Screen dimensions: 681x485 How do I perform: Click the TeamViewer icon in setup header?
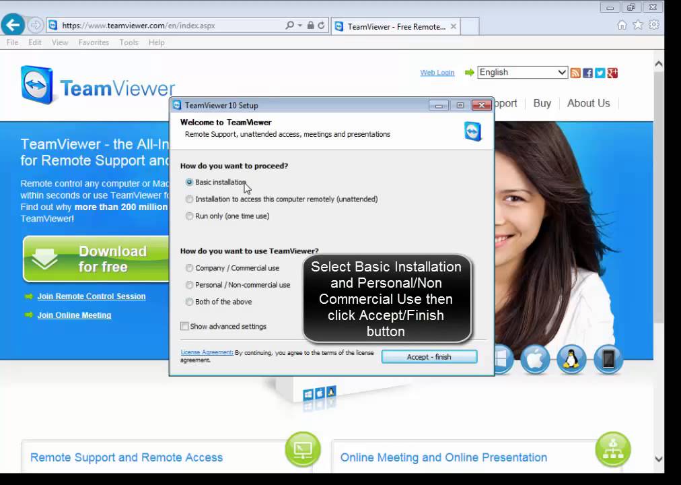(x=472, y=131)
